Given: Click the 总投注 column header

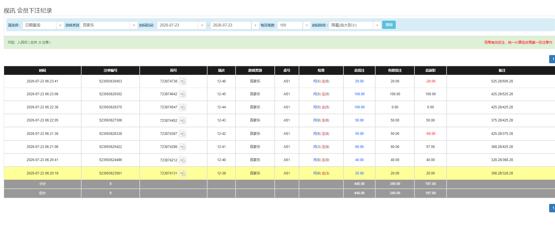Looking at the screenshot, I should 359,70.
